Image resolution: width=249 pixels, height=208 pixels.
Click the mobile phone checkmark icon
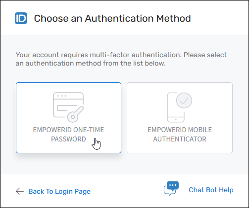[180, 107]
